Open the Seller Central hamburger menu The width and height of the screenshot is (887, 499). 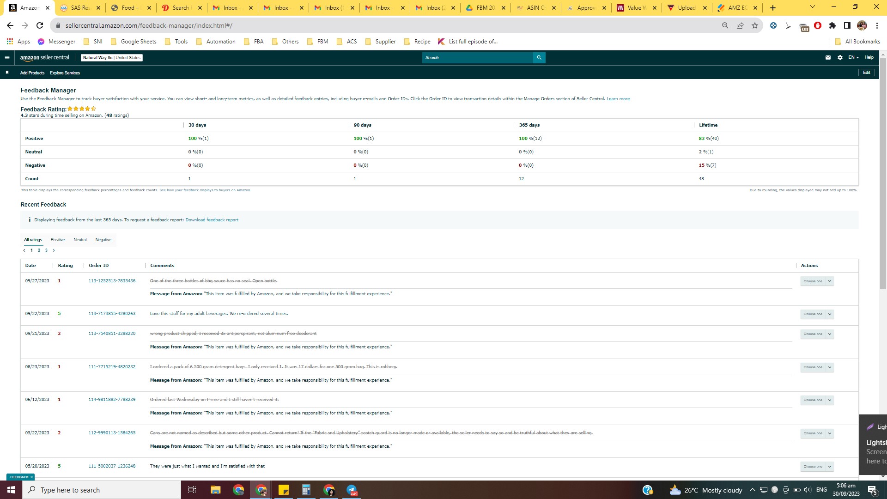coord(7,58)
